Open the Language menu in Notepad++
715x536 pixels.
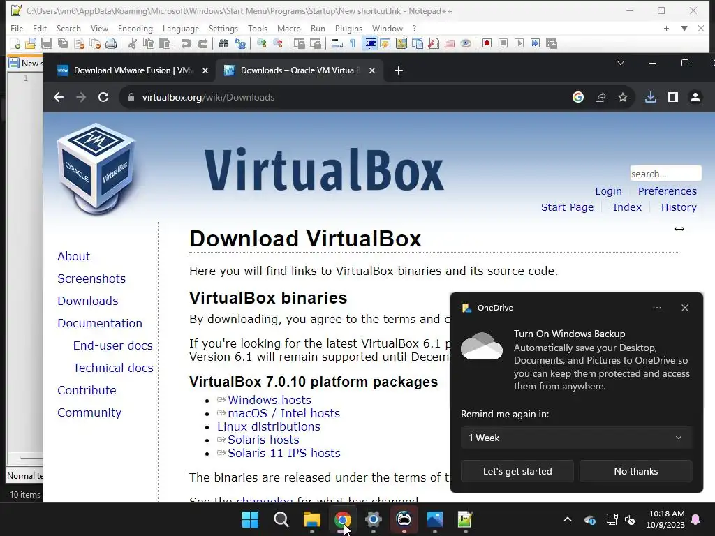click(181, 28)
